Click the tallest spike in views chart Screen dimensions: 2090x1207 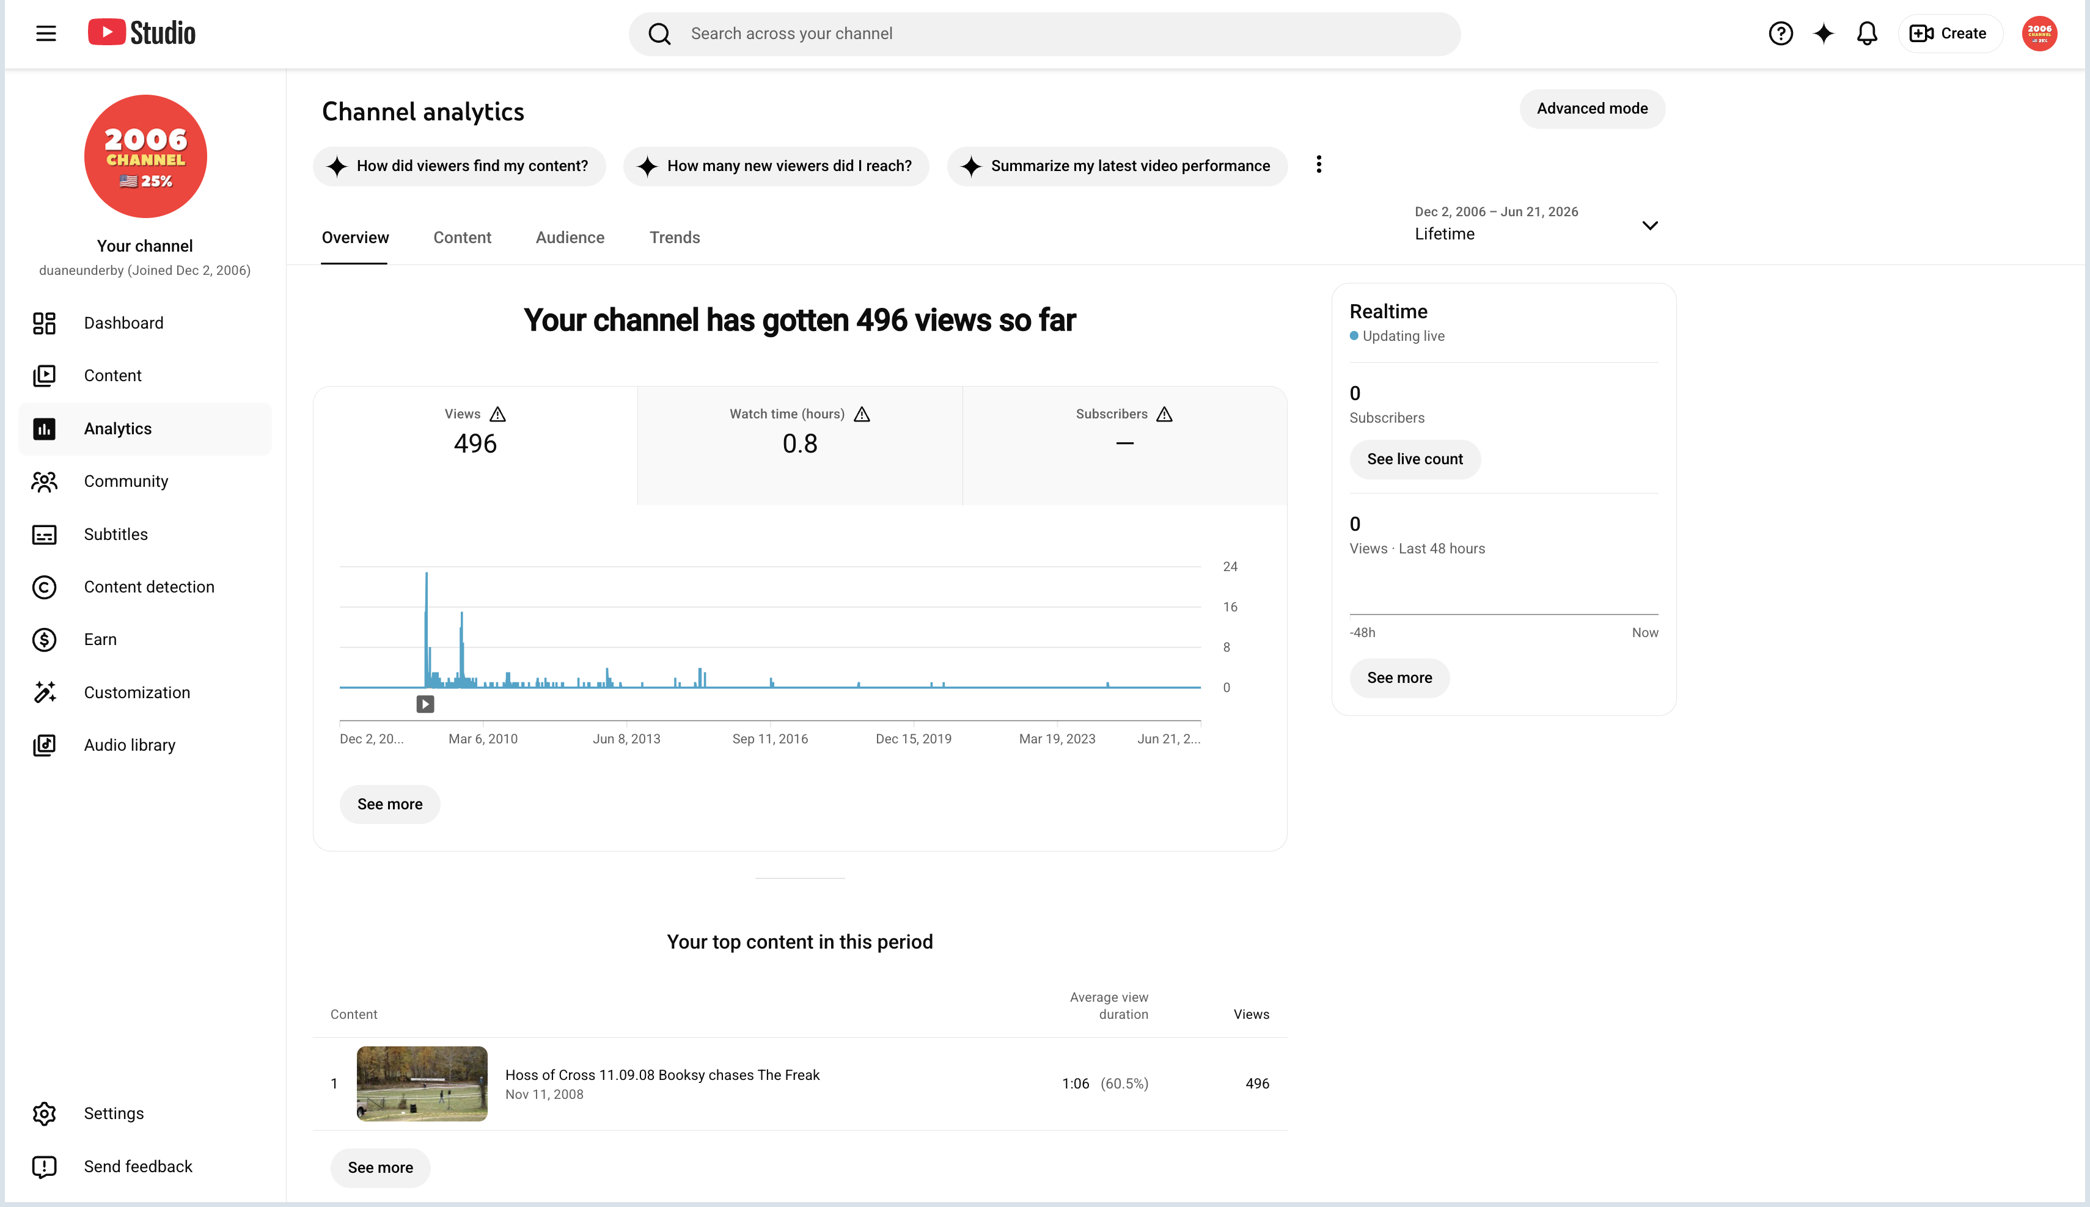[427, 629]
